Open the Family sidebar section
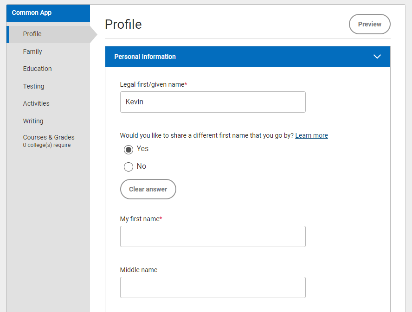 click(32, 51)
